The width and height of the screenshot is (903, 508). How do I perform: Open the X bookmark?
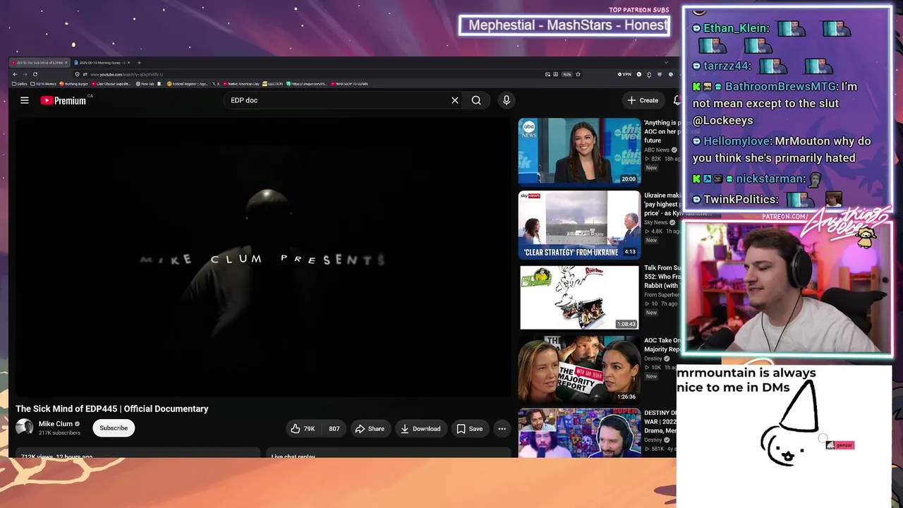click(216, 84)
